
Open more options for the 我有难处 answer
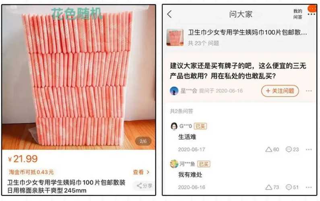coord(309,187)
